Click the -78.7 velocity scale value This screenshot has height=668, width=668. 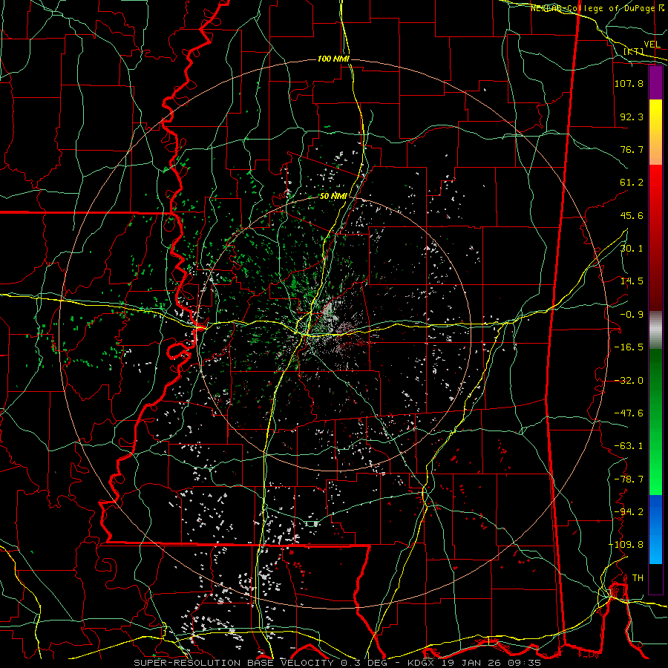(x=629, y=479)
